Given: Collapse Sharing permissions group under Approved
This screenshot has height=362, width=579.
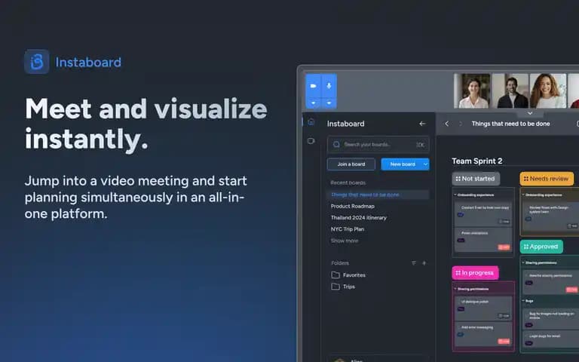Looking at the screenshot, I should click(523, 262).
